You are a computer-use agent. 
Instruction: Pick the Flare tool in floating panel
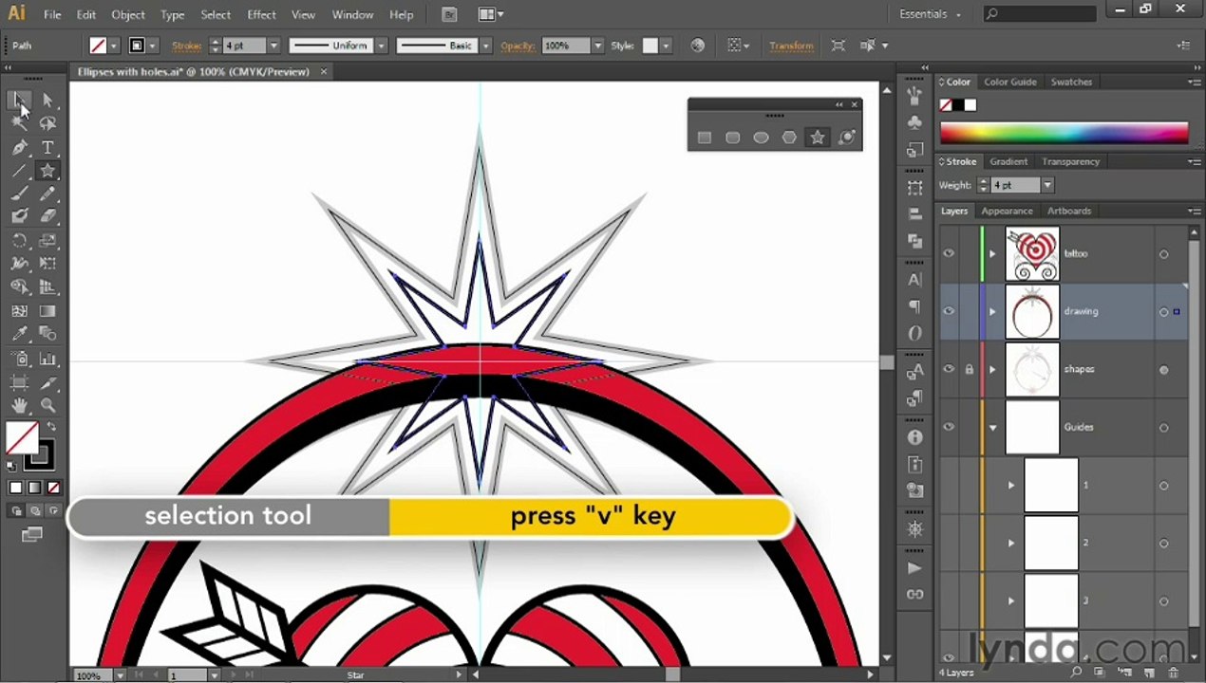[846, 138]
